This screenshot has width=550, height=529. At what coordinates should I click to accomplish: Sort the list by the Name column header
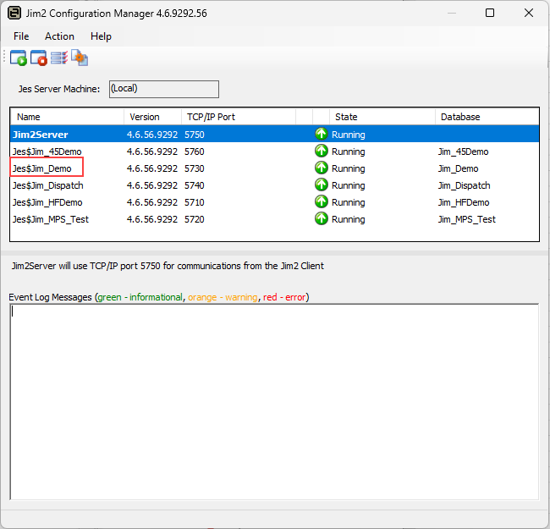[66, 117]
